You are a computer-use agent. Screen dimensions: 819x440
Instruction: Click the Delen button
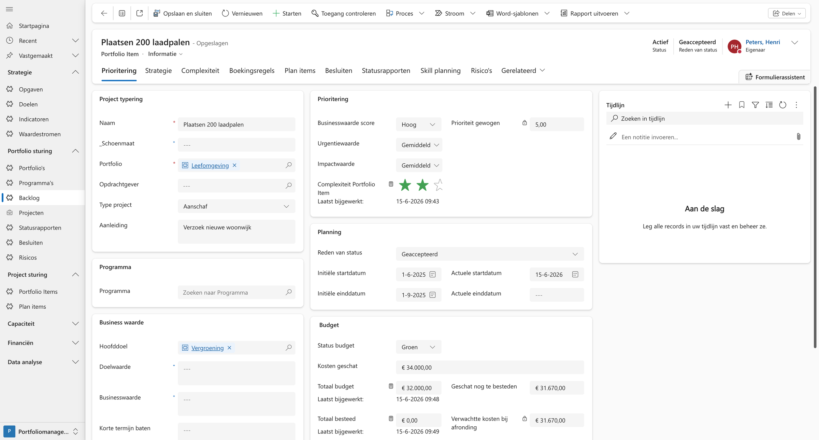point(787,13)
